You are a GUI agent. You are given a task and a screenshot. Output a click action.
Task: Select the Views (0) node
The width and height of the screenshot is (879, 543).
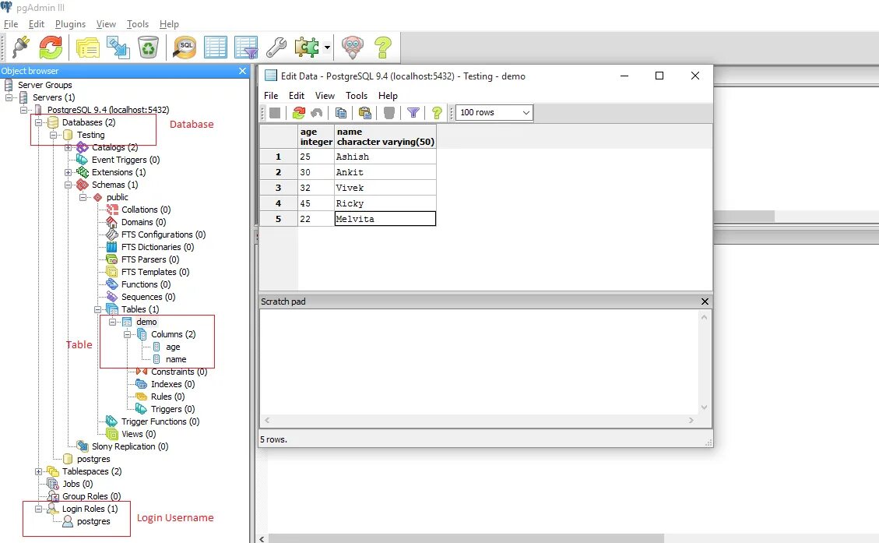(139, 434)
